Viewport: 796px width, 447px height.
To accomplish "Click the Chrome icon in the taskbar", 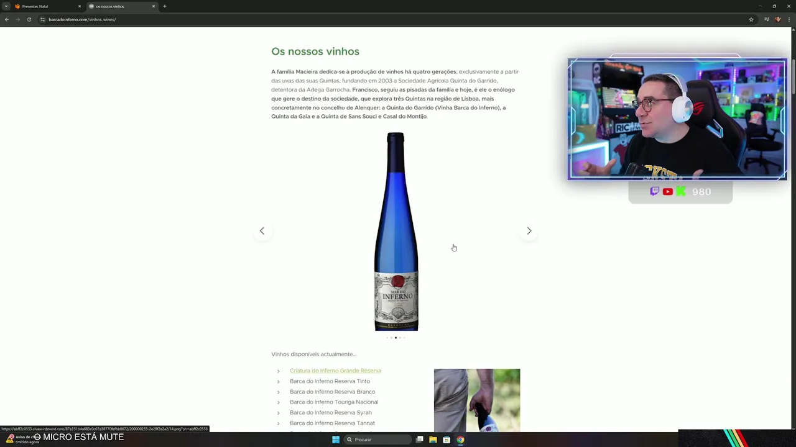I will click(x=460, y=440).
